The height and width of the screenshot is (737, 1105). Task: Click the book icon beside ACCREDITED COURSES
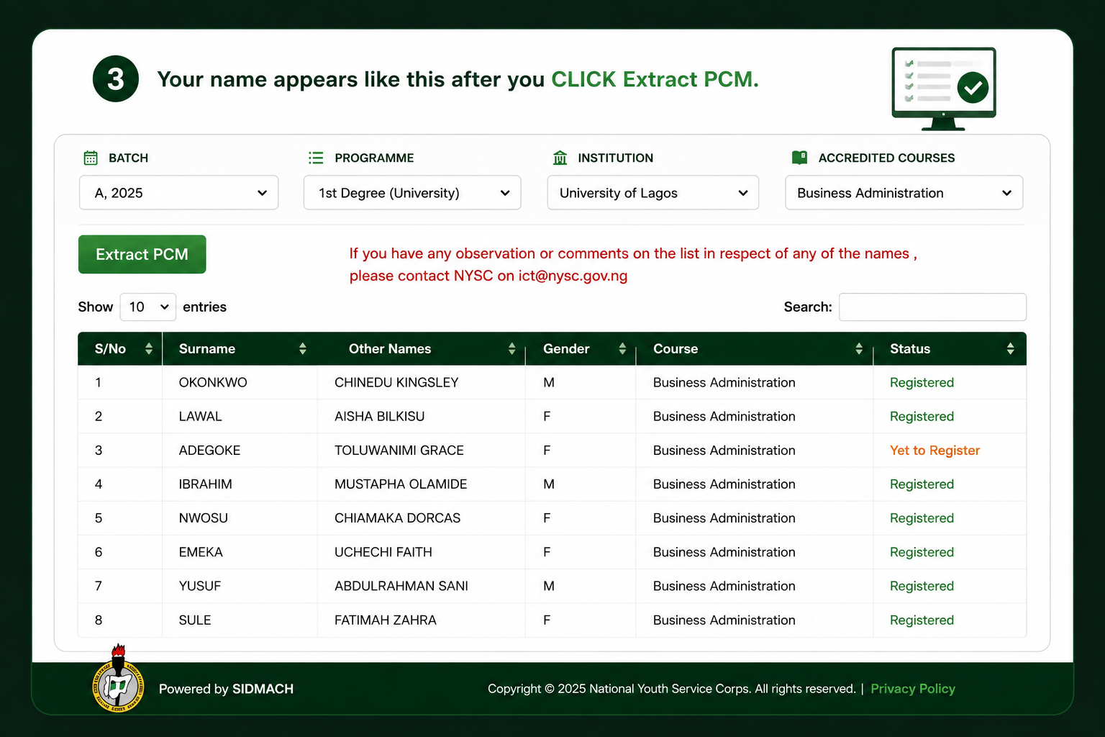click(x=799, y=158)
